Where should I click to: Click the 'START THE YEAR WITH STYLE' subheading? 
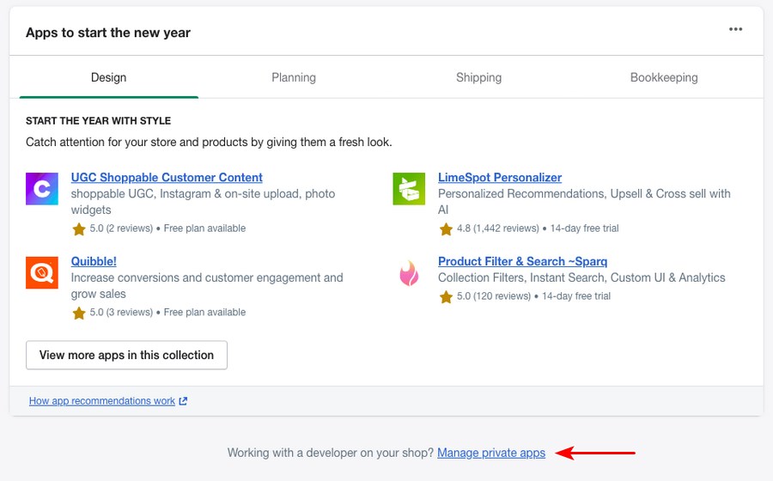tap(98, 121)
